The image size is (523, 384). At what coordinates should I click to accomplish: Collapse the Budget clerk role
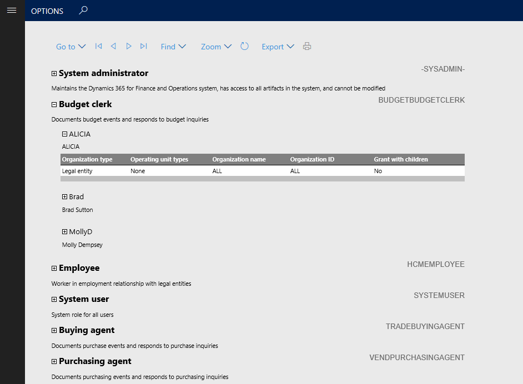54,104
